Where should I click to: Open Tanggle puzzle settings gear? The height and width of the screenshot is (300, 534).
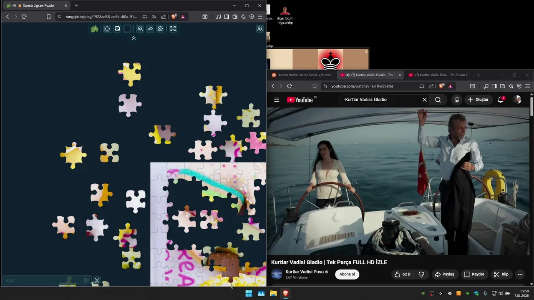(160, 29)
